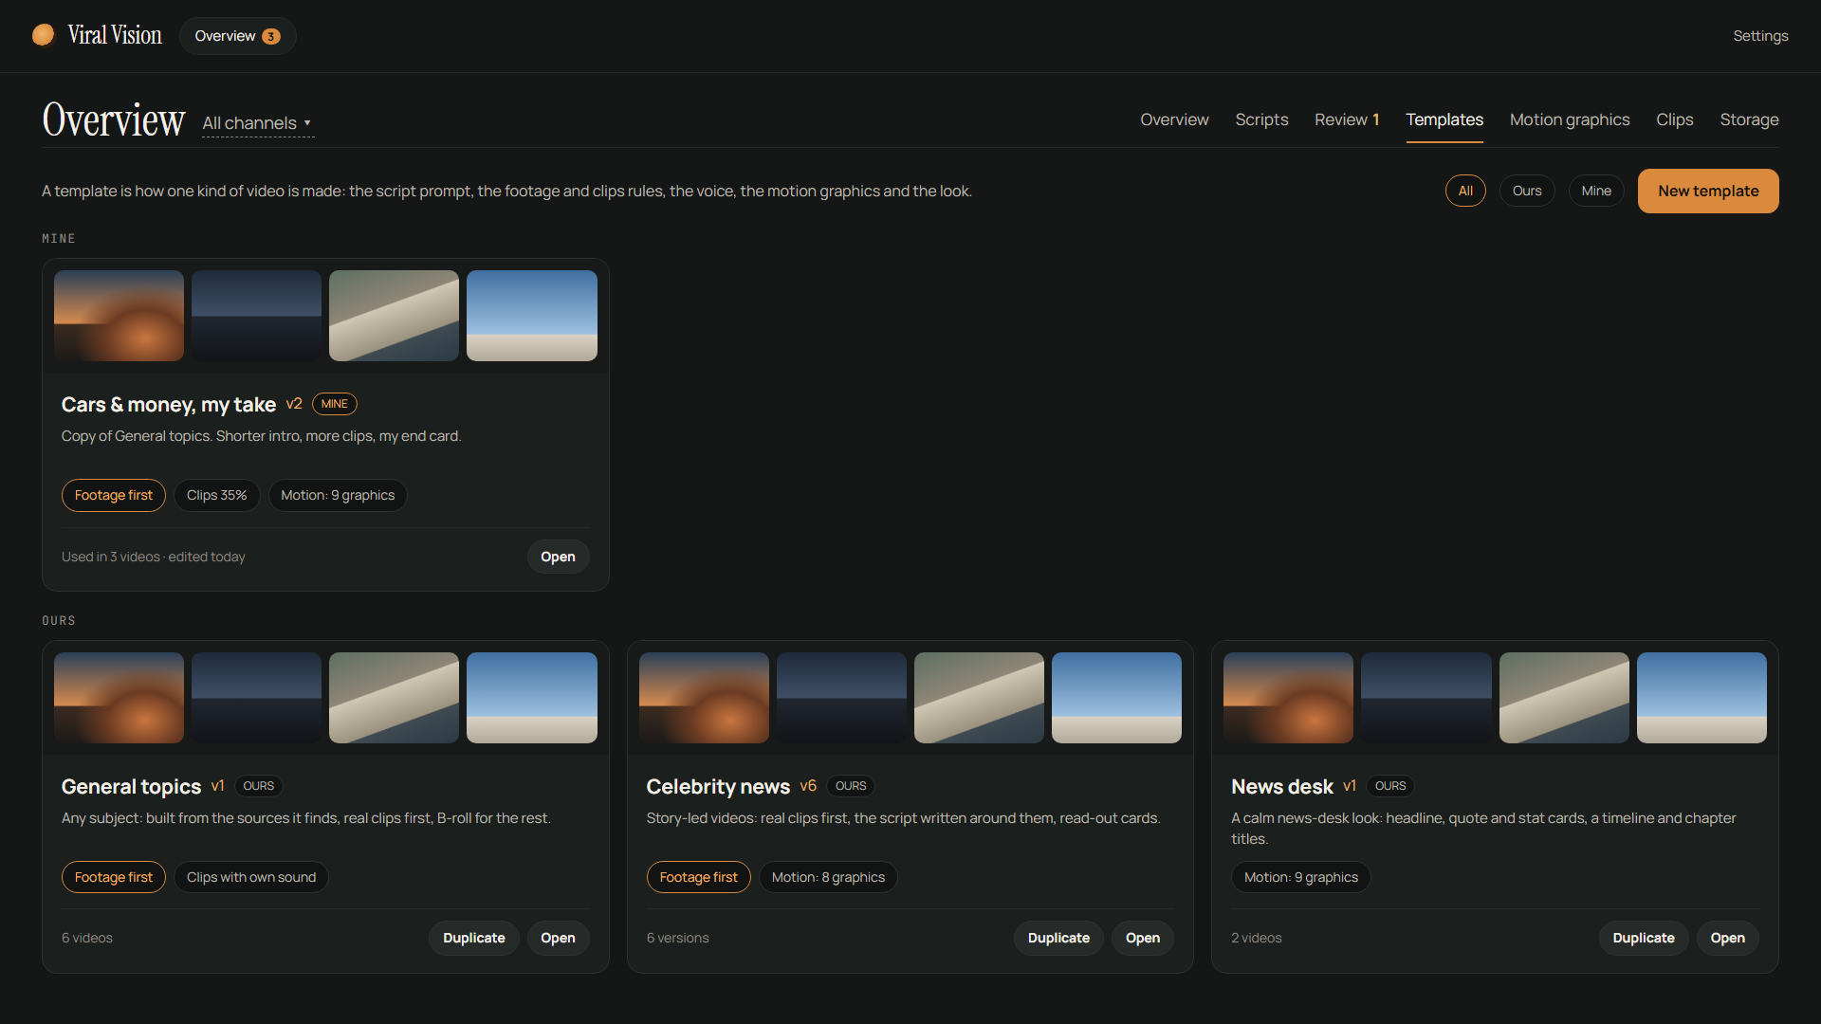This screenshot has width=1821, height=1024.
Task: Click second thumbnail of News desk
Action: pyautogui.click(x=1426, y=698)
